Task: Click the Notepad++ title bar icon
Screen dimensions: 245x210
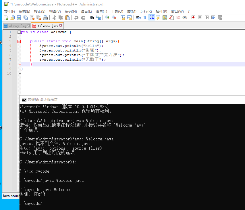Action: (x=6, y=4)
